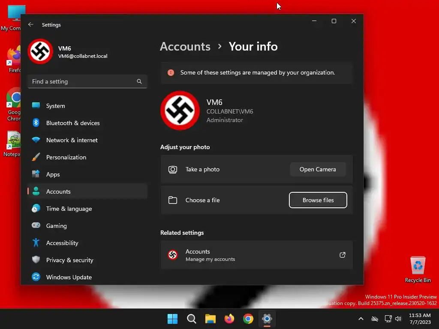Open taskbar Search
This screenshot has width=439, height=329.
click(x=192, y=319)
